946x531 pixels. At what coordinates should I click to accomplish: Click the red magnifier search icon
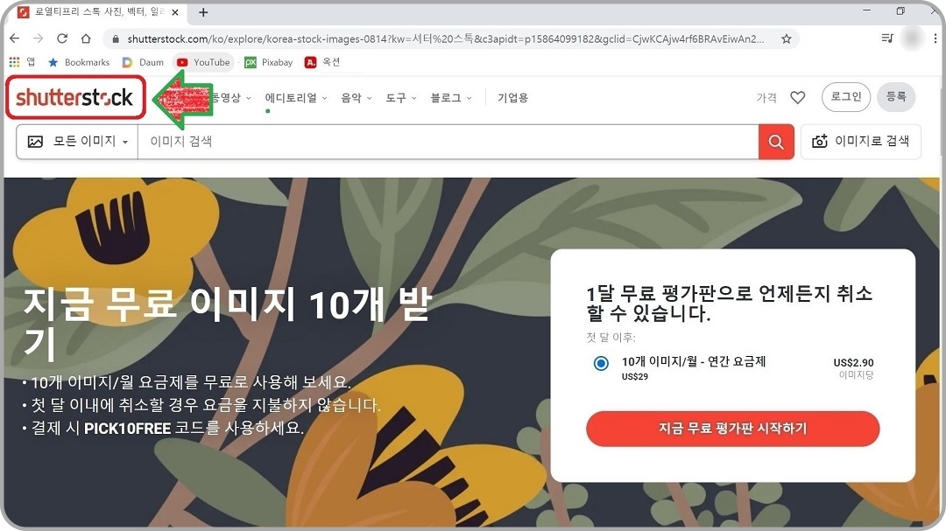tap(776, 142)
